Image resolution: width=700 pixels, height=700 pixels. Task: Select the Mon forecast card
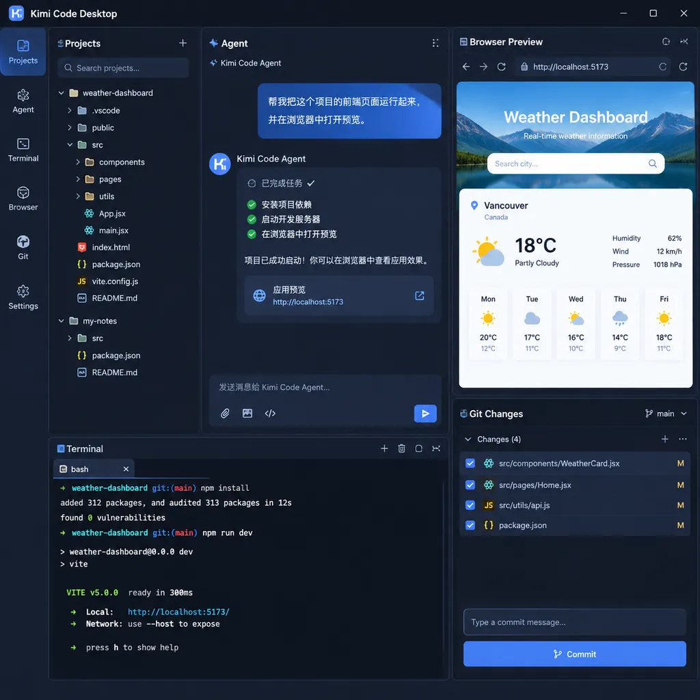point(488,323)
